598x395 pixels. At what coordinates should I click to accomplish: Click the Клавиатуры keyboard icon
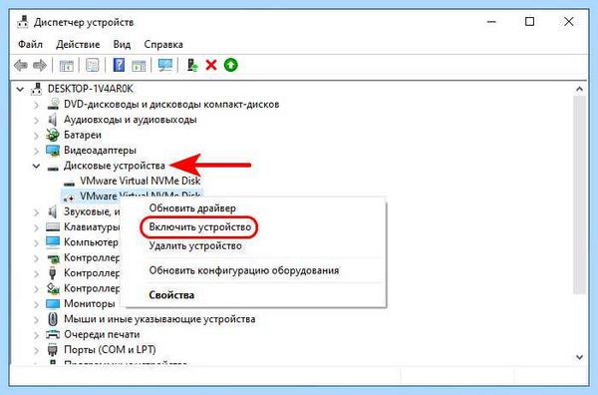(x=53, y=227)
